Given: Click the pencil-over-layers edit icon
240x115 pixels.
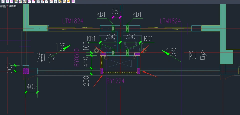Looking at the screenshot, I should point(25,1).
